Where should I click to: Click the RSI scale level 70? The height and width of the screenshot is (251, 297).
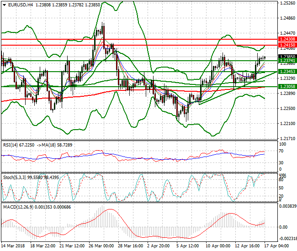pyautogui.click(x=281, y=151)
